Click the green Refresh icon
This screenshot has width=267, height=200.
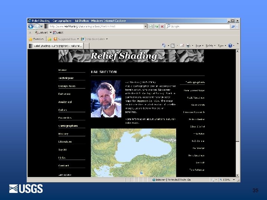click(x=156, y=26)
